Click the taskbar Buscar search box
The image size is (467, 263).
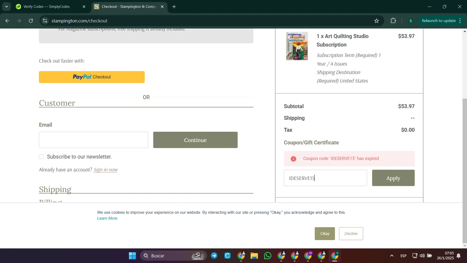[173, 256]
